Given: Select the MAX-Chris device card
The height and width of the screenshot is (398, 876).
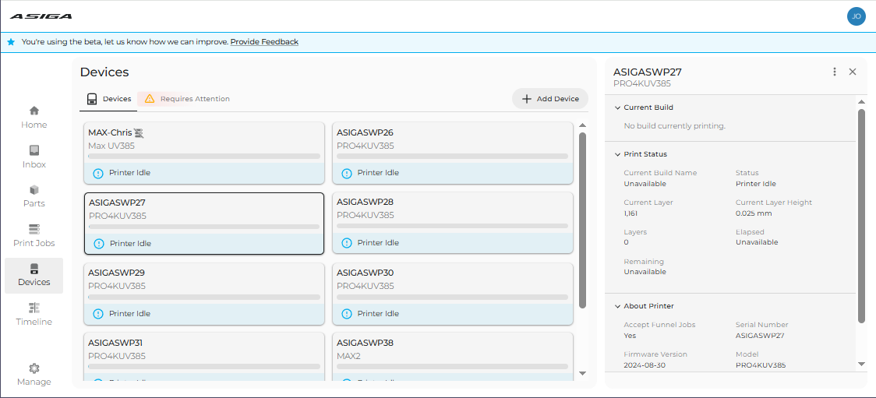Looking at the screenshot, I should pos(204,153).
